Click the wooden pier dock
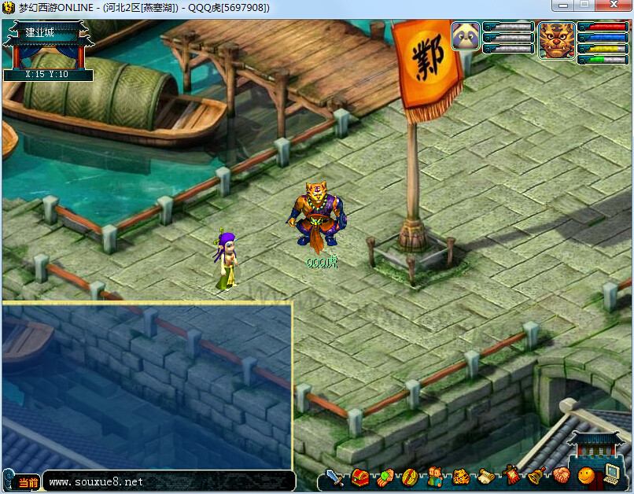Image resolution: width=634 pixels, height=494 pixels. click(282, 65)
